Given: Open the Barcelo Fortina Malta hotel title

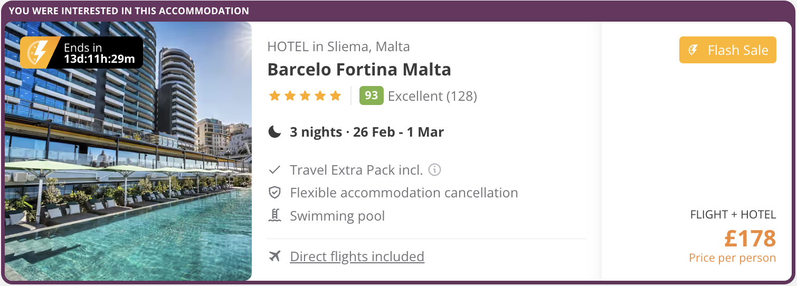Looking at the screenshot, I should pyautogui.click(x=359, y=70).
